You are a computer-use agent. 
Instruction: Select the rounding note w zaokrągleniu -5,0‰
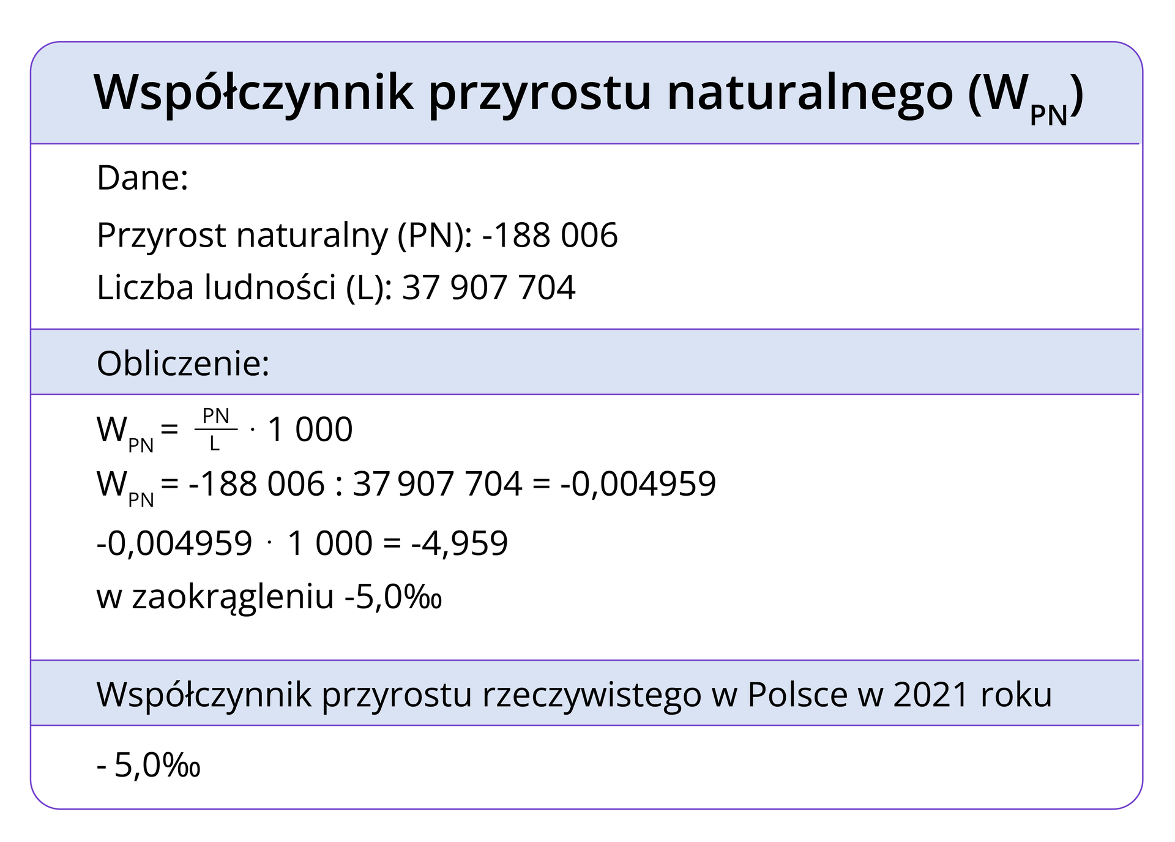click(269, 595)
